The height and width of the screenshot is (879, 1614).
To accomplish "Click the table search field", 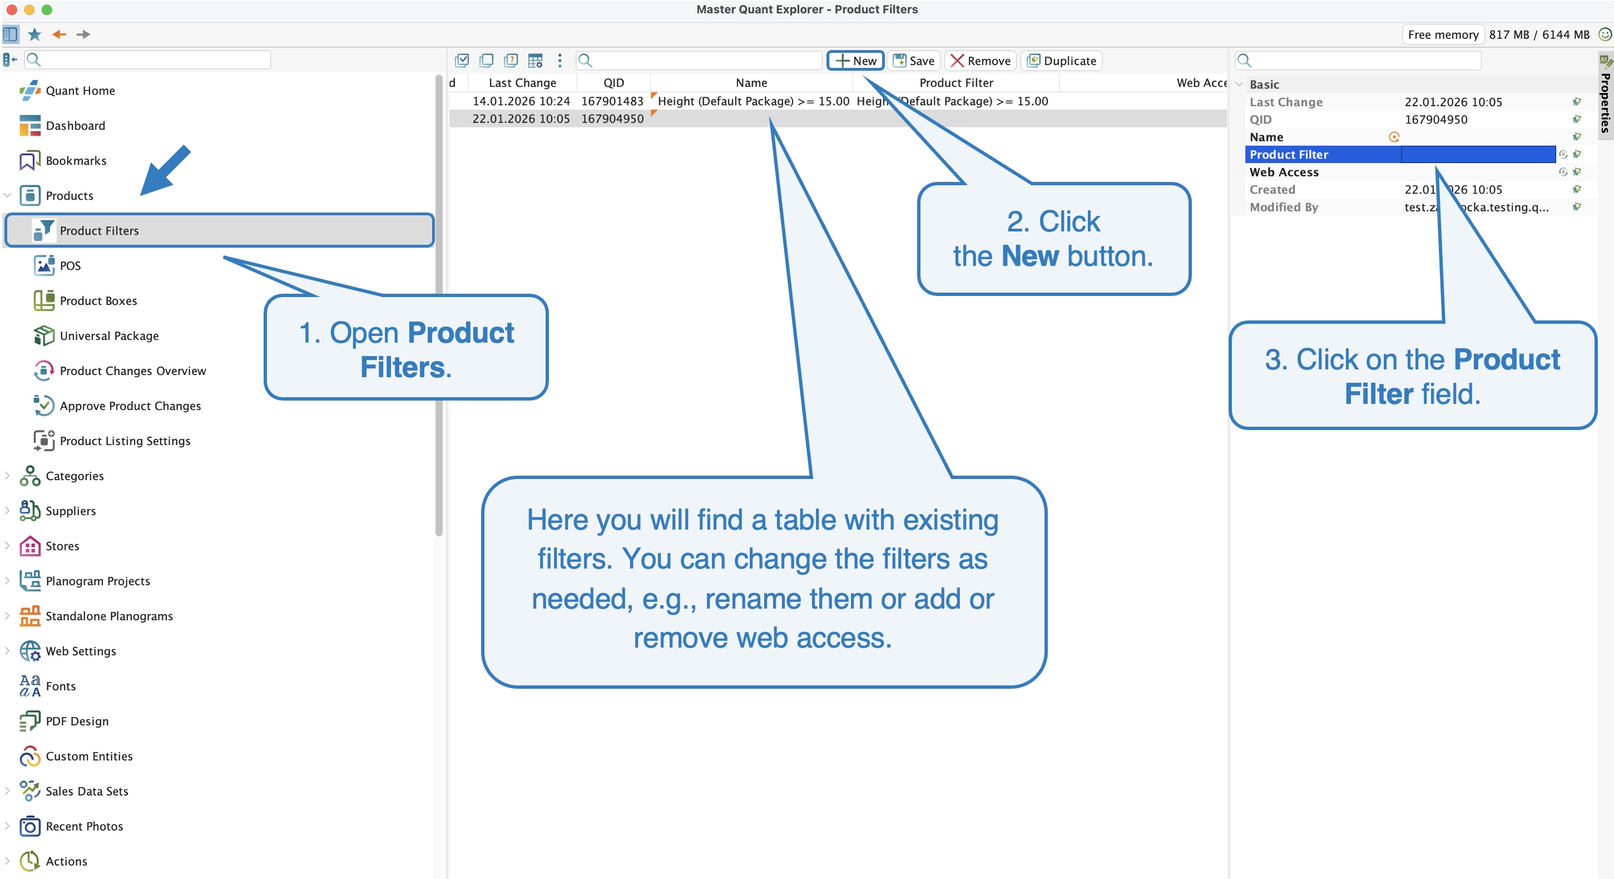I will tap(699, 60).
